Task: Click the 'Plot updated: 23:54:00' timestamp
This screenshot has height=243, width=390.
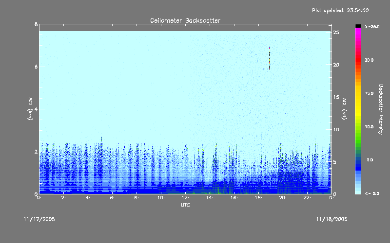Action: [340, 10]
